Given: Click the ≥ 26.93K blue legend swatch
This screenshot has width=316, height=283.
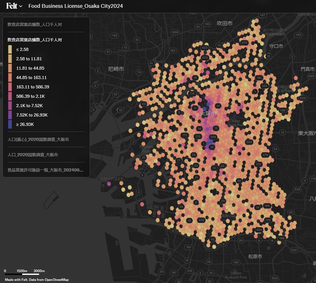Looking at the screenshot, I should tap(10, 124).
